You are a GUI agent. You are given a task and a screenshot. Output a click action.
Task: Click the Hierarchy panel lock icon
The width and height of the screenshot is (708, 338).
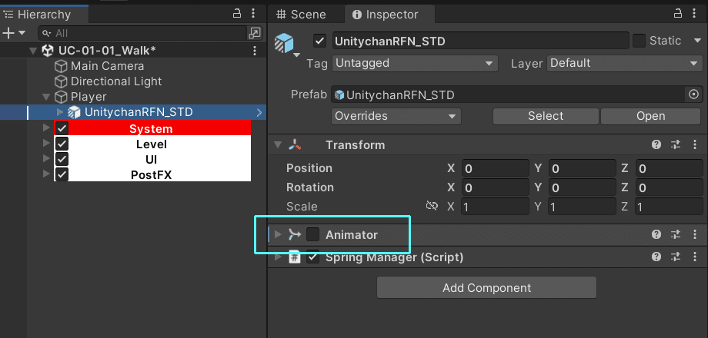237,14
